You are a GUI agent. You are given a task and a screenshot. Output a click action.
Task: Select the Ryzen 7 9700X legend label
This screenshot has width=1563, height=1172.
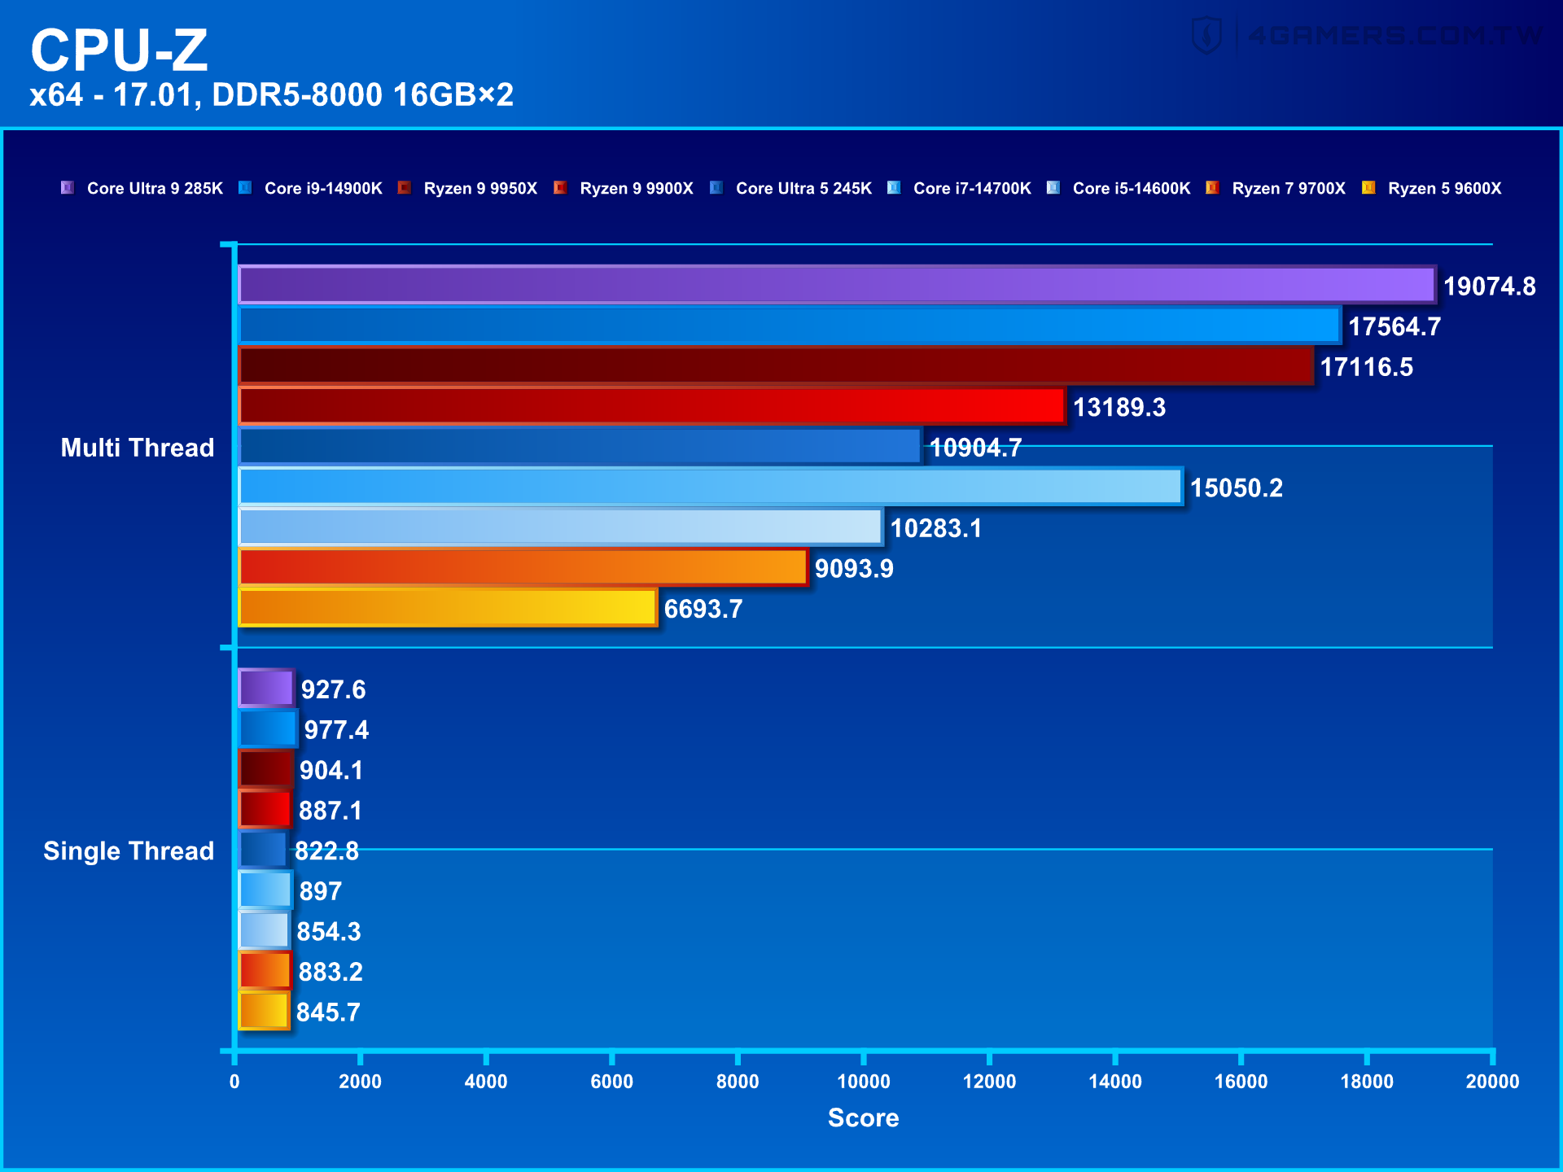pos(1289,189)
